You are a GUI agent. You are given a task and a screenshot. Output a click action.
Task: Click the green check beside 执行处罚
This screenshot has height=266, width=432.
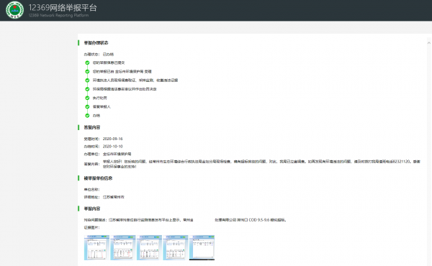[87, 98]
